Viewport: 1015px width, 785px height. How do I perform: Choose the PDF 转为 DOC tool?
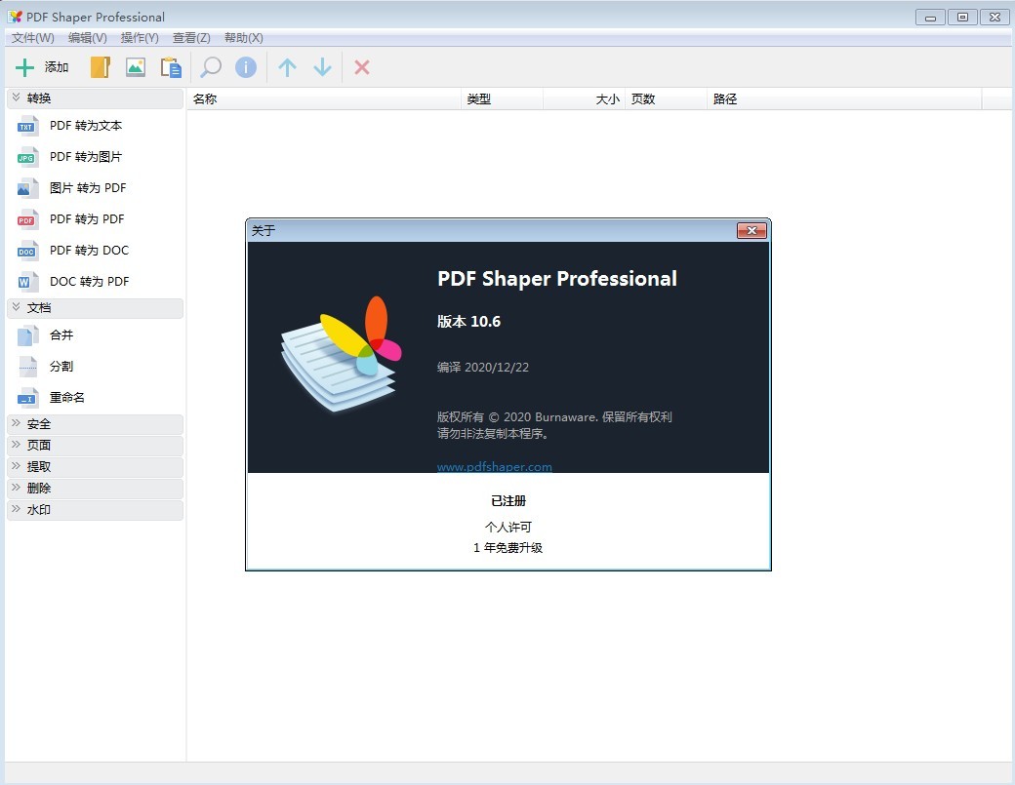point(89,251)
